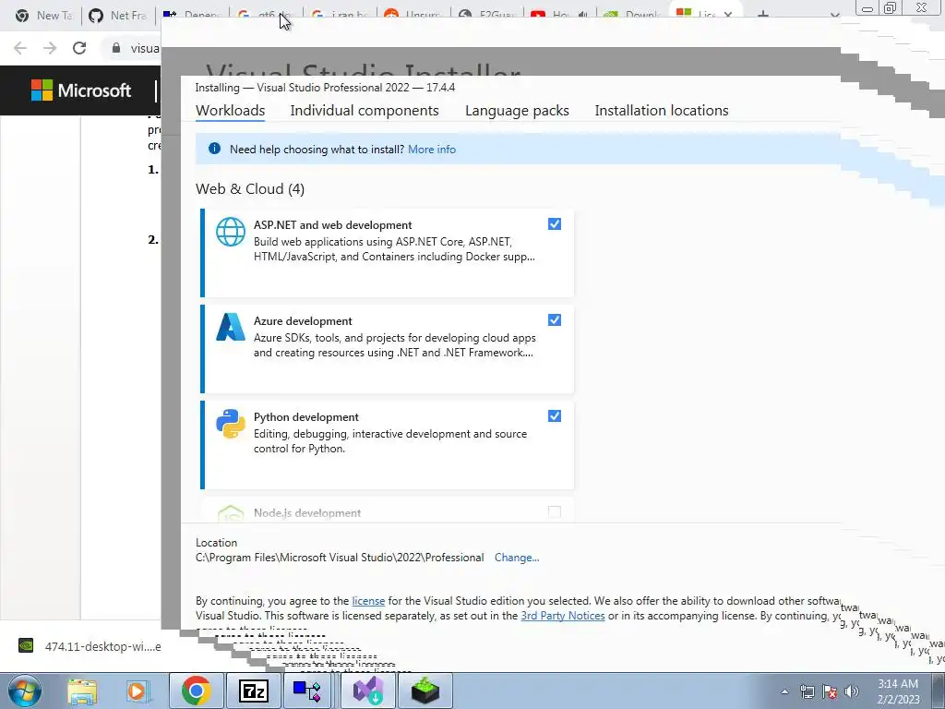Click the ASP.NET globe icon

[x=231, y=232]
